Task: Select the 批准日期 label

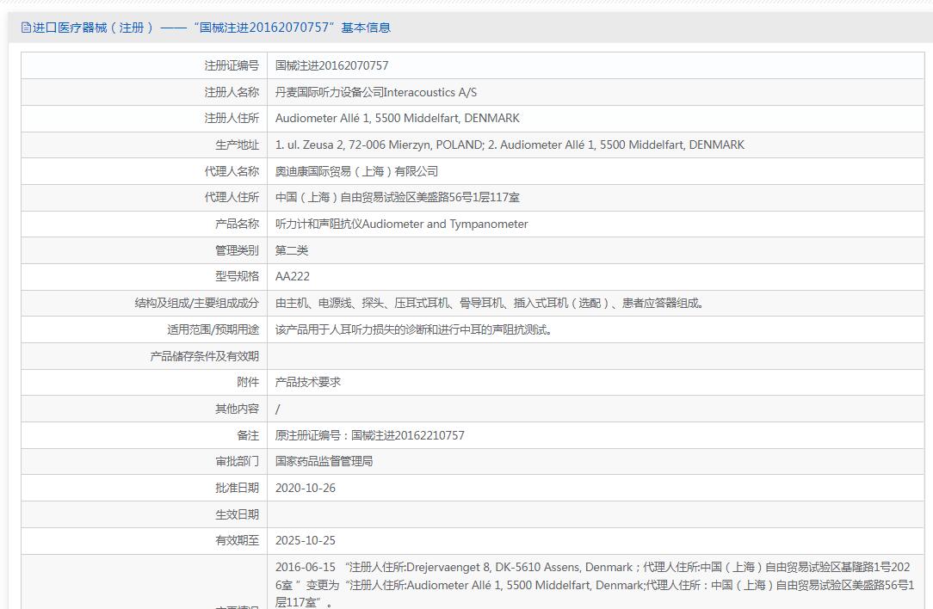Action: pyautogui.click(x=237, y=488)
